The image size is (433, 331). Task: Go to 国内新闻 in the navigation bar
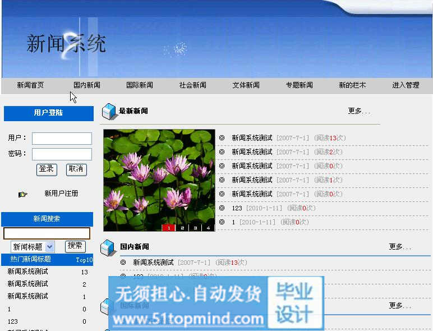(x=87, y=85)
